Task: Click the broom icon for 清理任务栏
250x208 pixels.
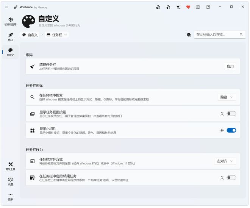Action: (32, 66)
